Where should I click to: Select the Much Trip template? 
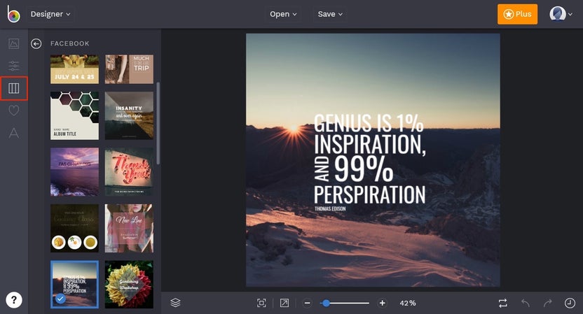pyautogui.click(x=129, y=69)
